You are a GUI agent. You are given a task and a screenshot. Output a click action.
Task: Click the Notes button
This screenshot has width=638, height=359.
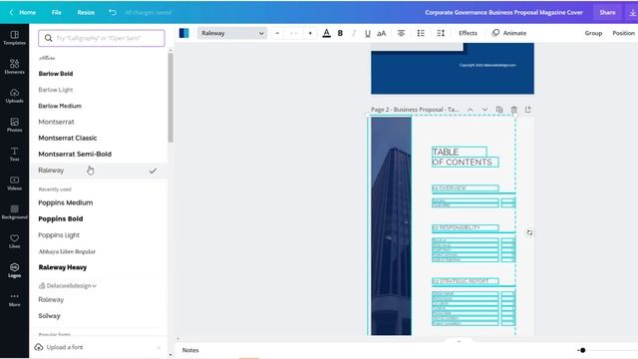(x=190, y=350)
